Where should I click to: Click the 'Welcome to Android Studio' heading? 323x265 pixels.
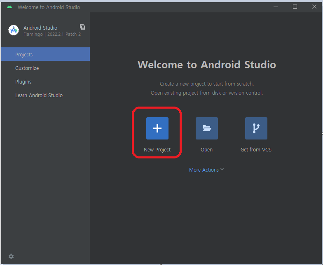[x=207, y=65]
